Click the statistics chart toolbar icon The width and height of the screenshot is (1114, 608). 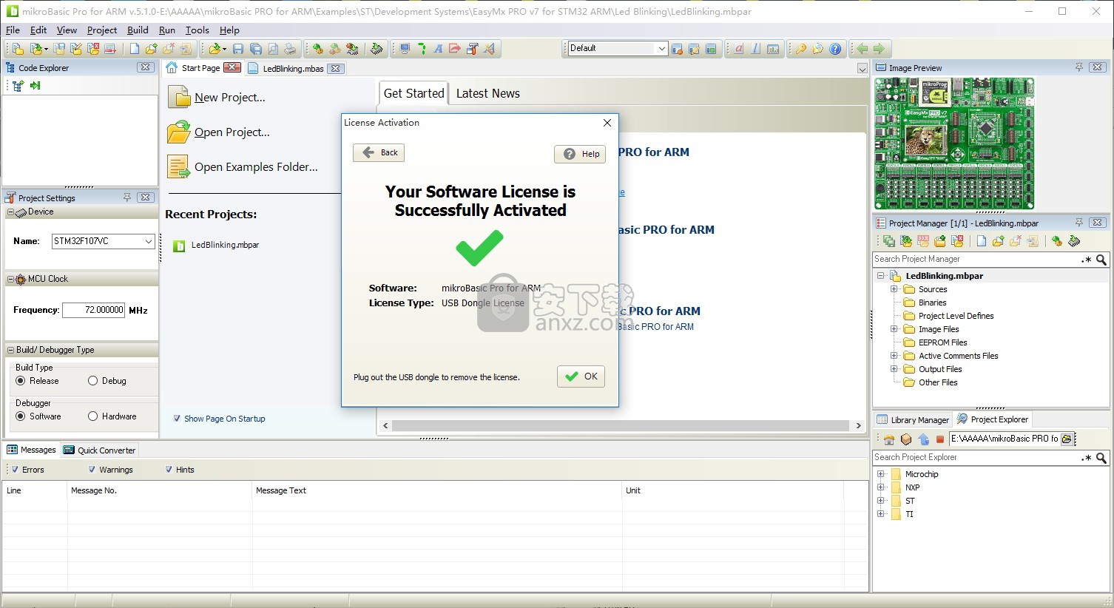click(x=773, y=49)
